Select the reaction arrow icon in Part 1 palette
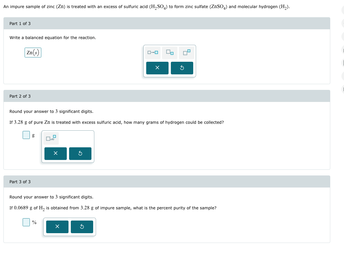Screen dimensions: 344x255 (153, 53)
